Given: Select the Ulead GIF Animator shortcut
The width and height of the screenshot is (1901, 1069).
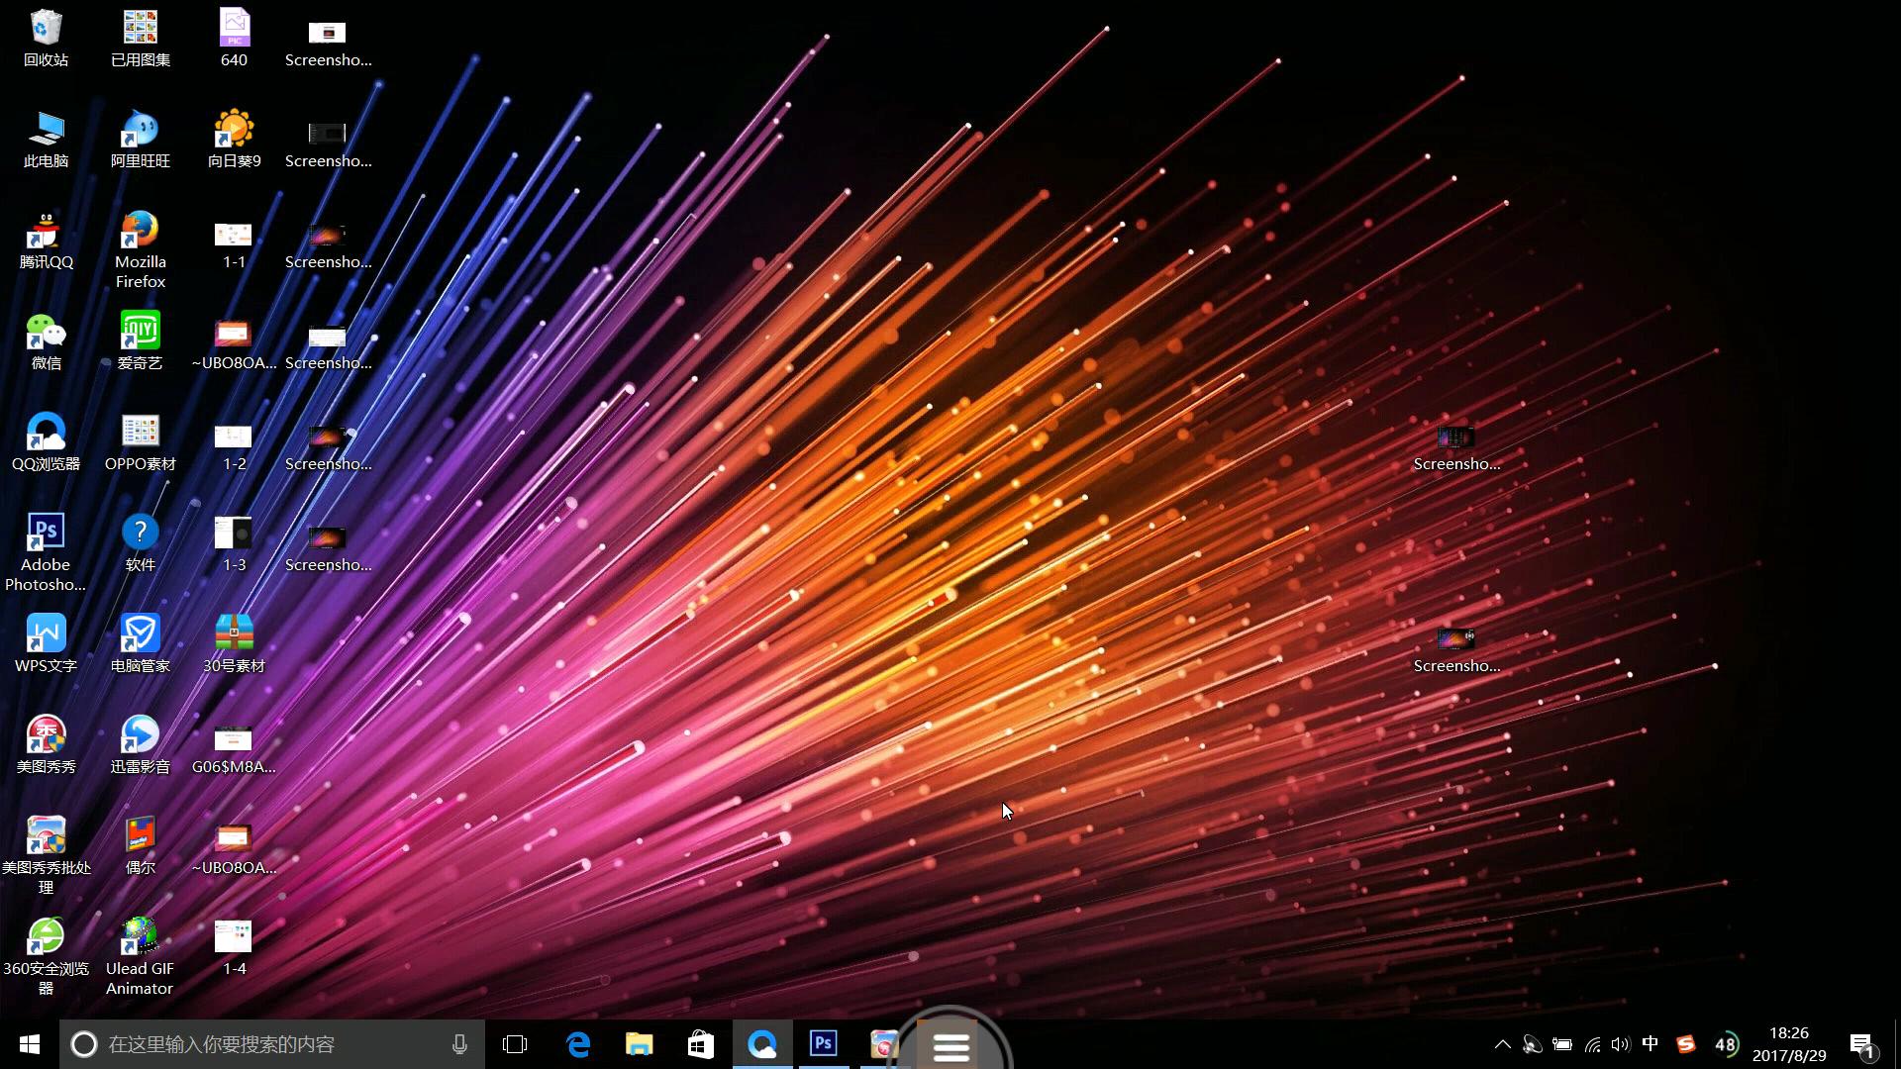Looking at the screenshot, I should [x=140, y=954].
